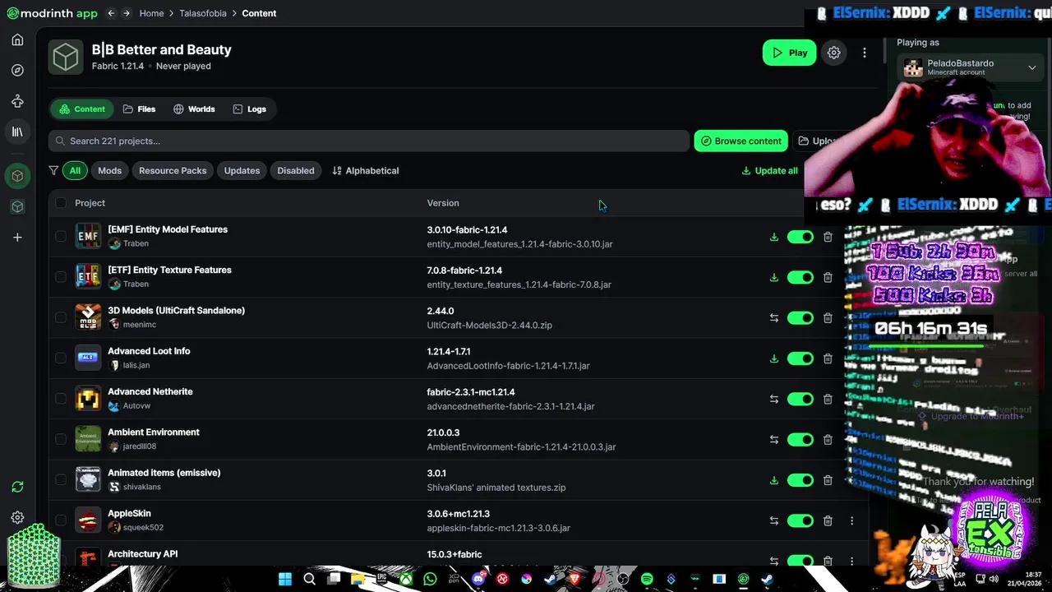Screen dimensions: 1052x592
Task: Open the Discover content compass icon
Action: coord(17,71)
